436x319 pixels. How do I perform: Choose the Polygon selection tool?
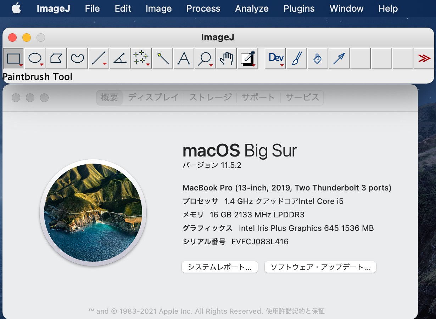56,58
